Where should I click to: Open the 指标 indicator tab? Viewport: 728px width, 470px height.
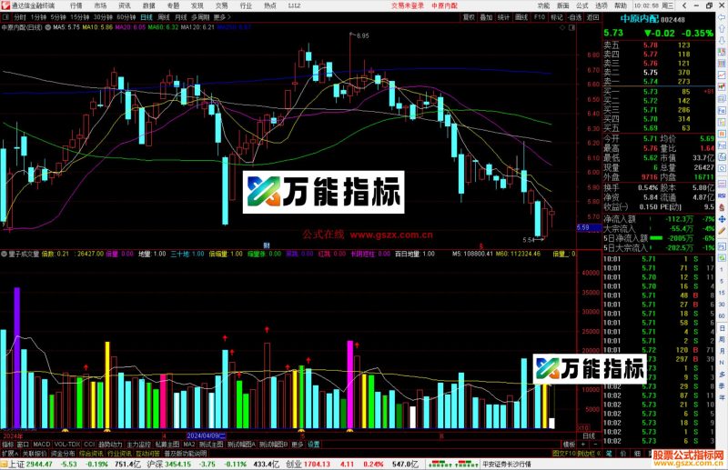(8, 445)
